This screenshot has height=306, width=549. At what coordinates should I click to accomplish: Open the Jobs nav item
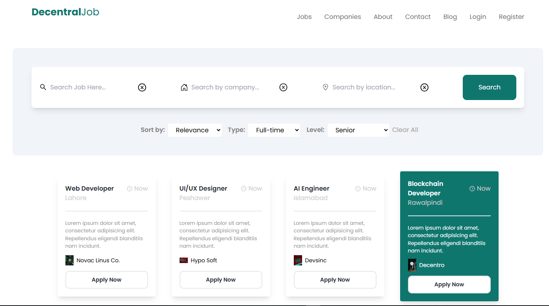coord(304,17)
